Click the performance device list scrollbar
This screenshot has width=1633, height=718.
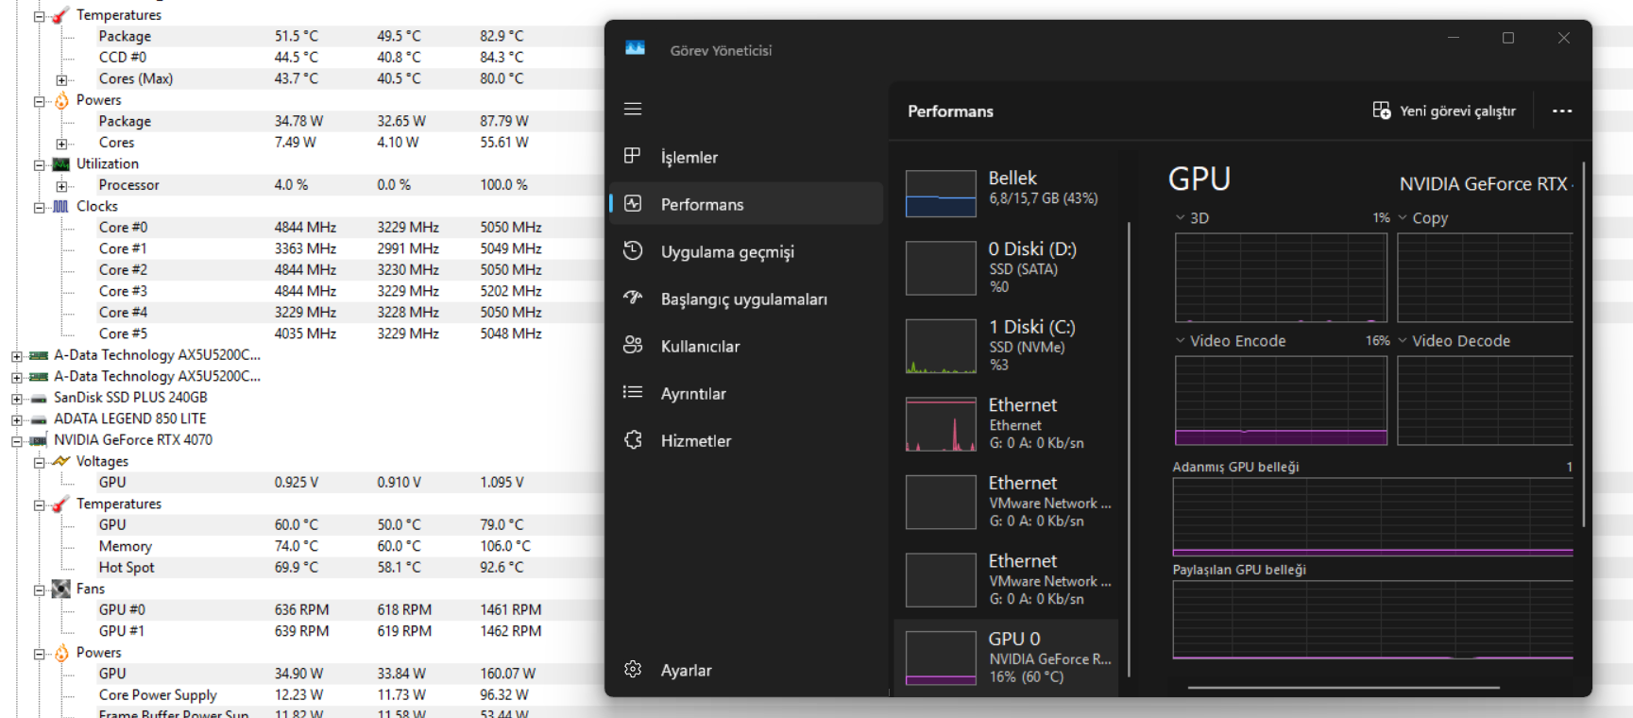pyautogui.click(x=1130, y=450)
